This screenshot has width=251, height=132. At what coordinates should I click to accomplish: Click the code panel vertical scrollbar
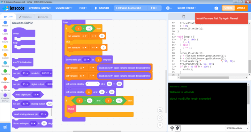tap(250, 67)
